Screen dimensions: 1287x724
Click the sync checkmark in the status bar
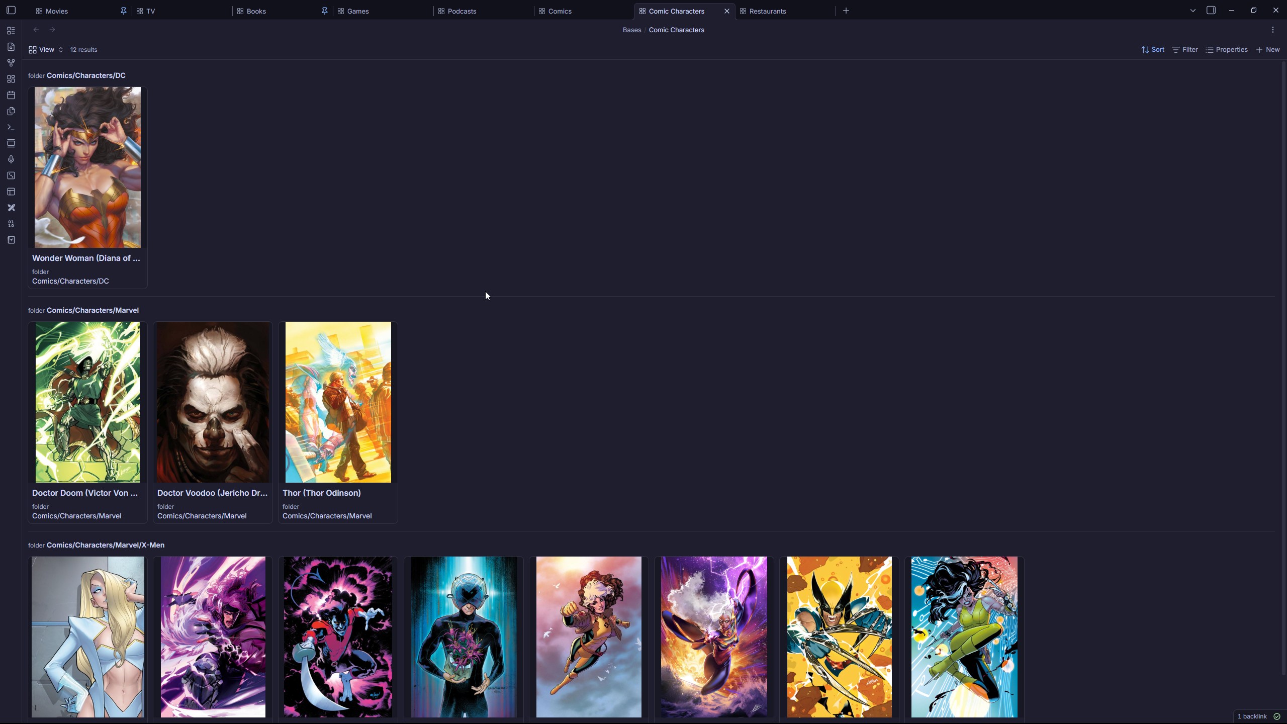coord(1277,716)
